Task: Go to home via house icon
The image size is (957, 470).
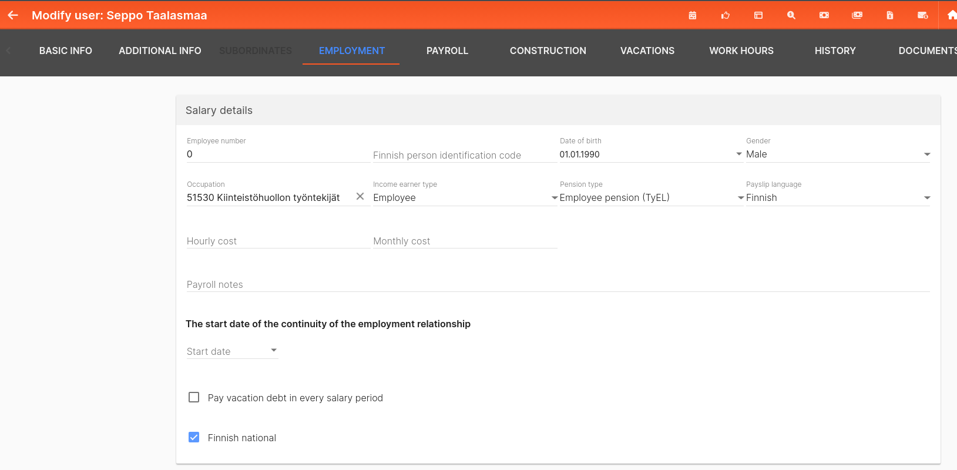Action: pyautogui.click(x=952, y=15)
